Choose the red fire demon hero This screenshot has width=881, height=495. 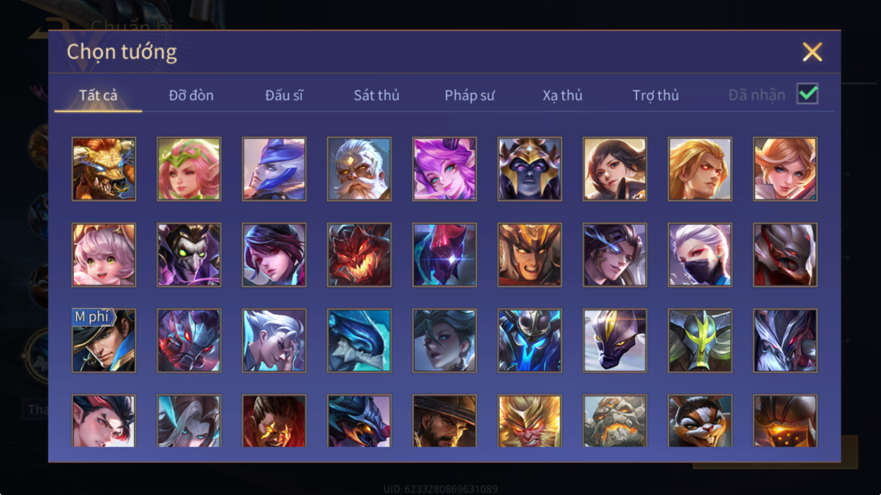point(359,255)
